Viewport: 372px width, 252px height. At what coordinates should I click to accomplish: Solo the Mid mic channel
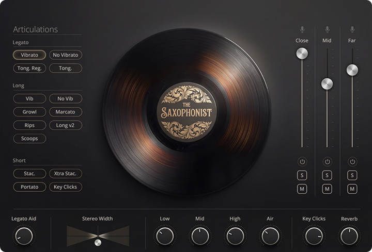[327, 175]
